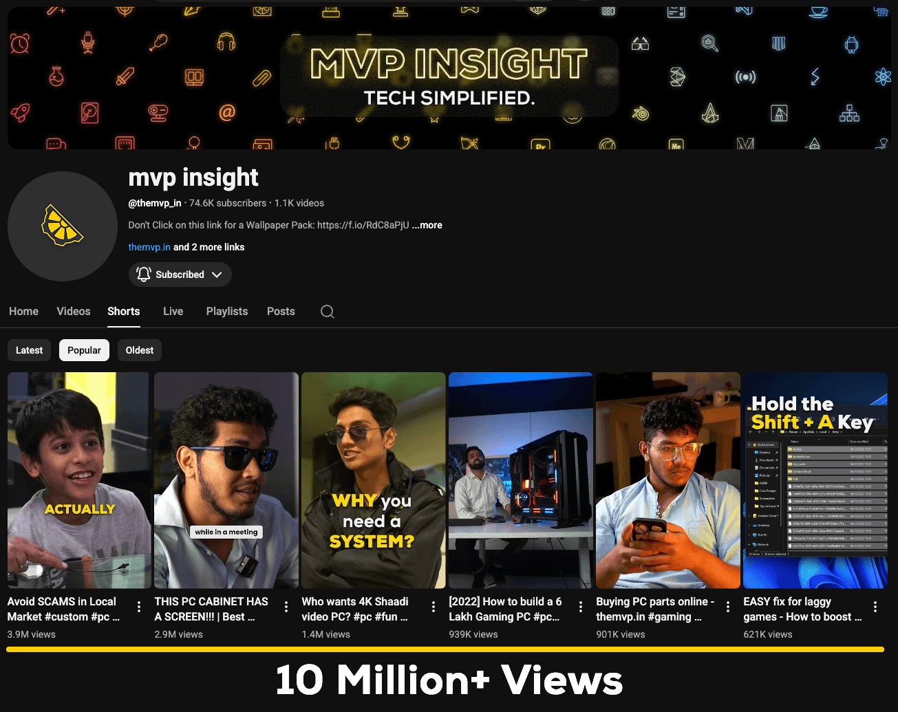Play the short with boy saying ACTUALLY
The image size is (898, 712).
(x=79, y=480)
